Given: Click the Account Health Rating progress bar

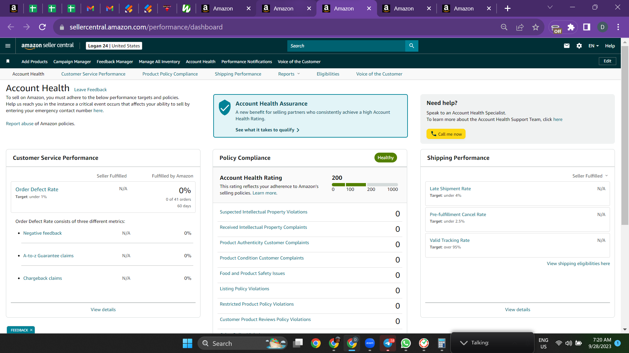Looking at the screenshot, I should pyautogui.click(x=365, y=185).
